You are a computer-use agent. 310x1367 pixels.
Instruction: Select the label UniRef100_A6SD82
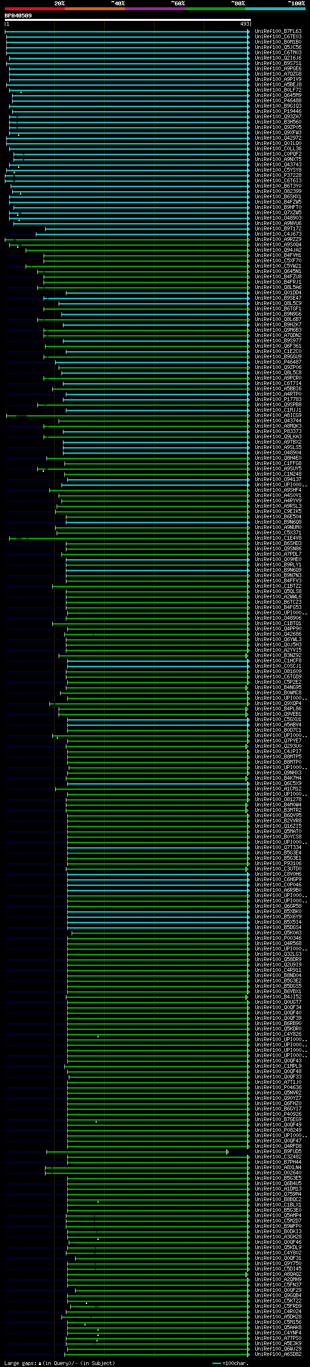(x=278, y=1354)
